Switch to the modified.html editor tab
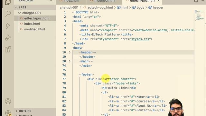The height and width of the screenshot is (116, 206). (104, 1)
